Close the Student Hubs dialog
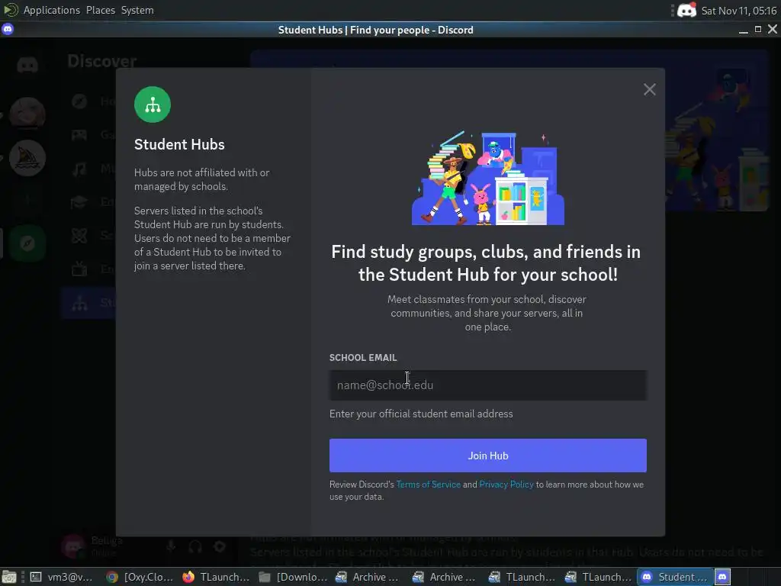 click(650, 90)
